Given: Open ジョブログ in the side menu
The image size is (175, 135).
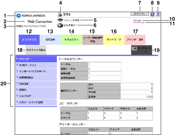Looking at the screenshot, I should tap(36, 96).
